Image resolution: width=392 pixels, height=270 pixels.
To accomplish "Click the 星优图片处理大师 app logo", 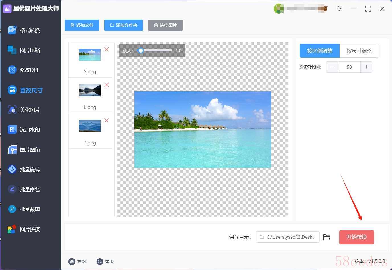I will (x=7, y=9).
